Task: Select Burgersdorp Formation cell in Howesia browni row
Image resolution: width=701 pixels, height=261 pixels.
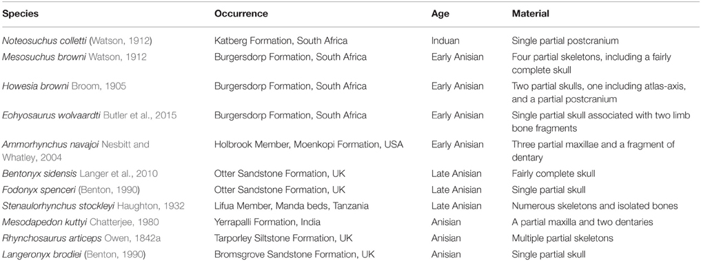Action: [291, 86]
